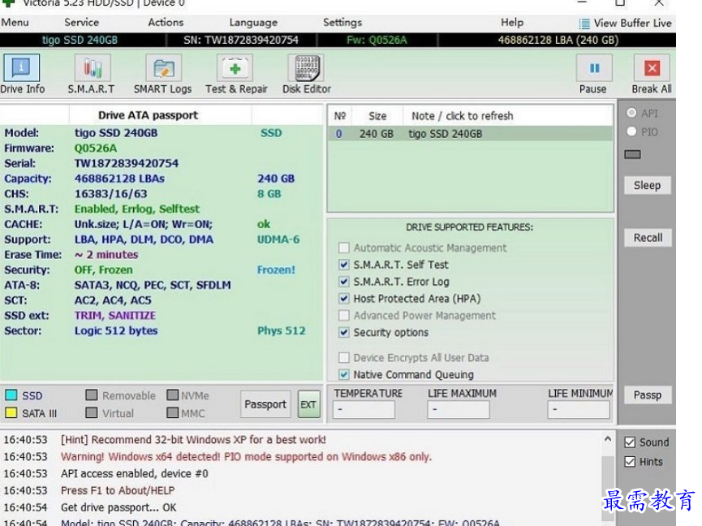
Task: Click the TEMPERATURE value field
Action: pos(364,409)
